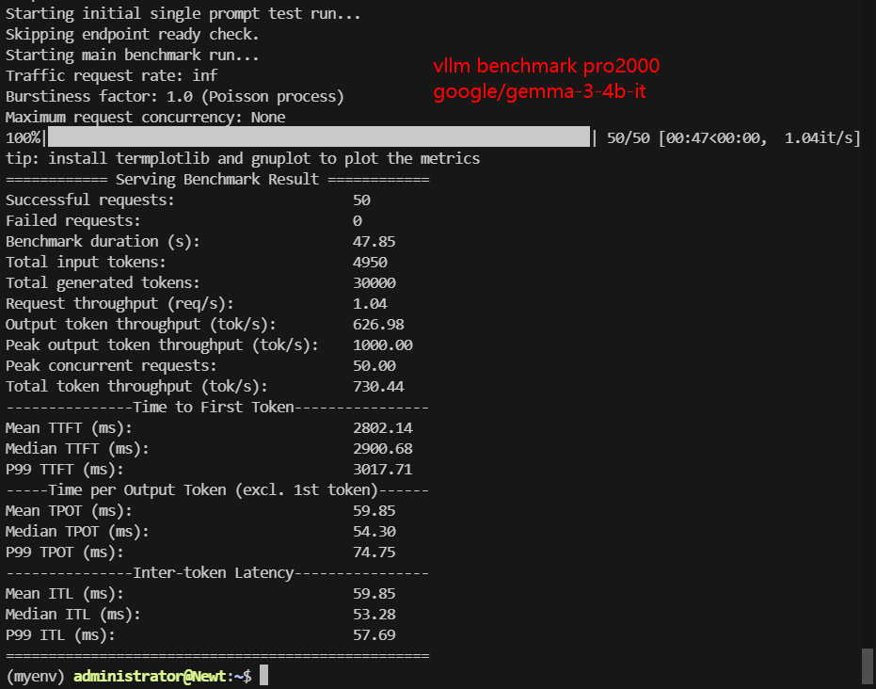Click the Inter-token Latency section divider

tap(217, 573)
